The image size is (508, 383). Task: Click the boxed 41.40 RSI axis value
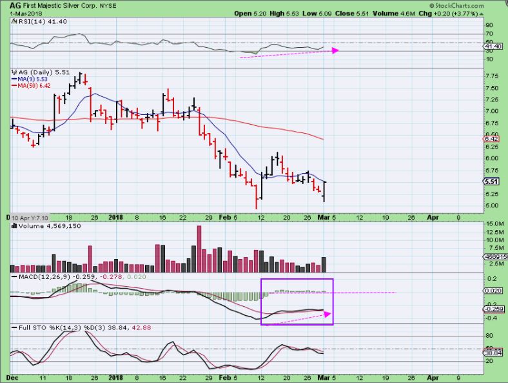493,47
